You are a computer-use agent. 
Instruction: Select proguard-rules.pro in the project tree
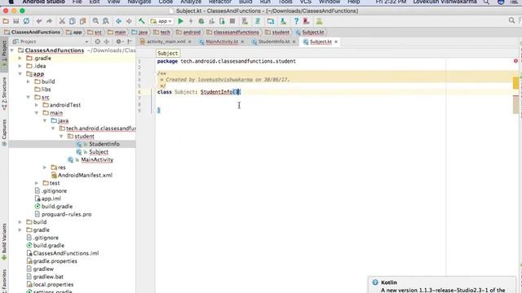click(66, 214)
